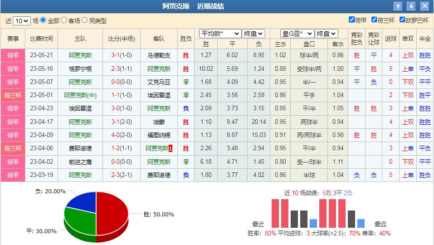
Task: Click 胜负 half-full result on 23-03-19 row
Action: (425, 175)
